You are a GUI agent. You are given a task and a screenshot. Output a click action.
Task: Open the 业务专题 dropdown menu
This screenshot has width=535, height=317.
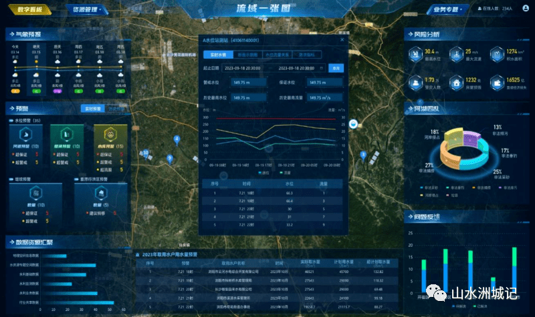(x=448, y=9)
